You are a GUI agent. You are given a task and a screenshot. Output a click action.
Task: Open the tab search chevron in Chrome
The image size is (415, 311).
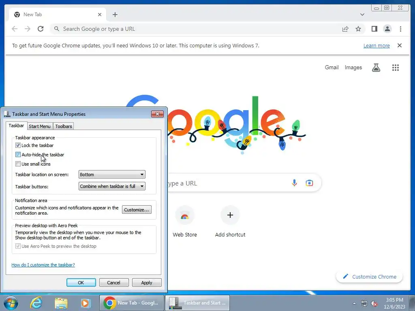[362, 15]
